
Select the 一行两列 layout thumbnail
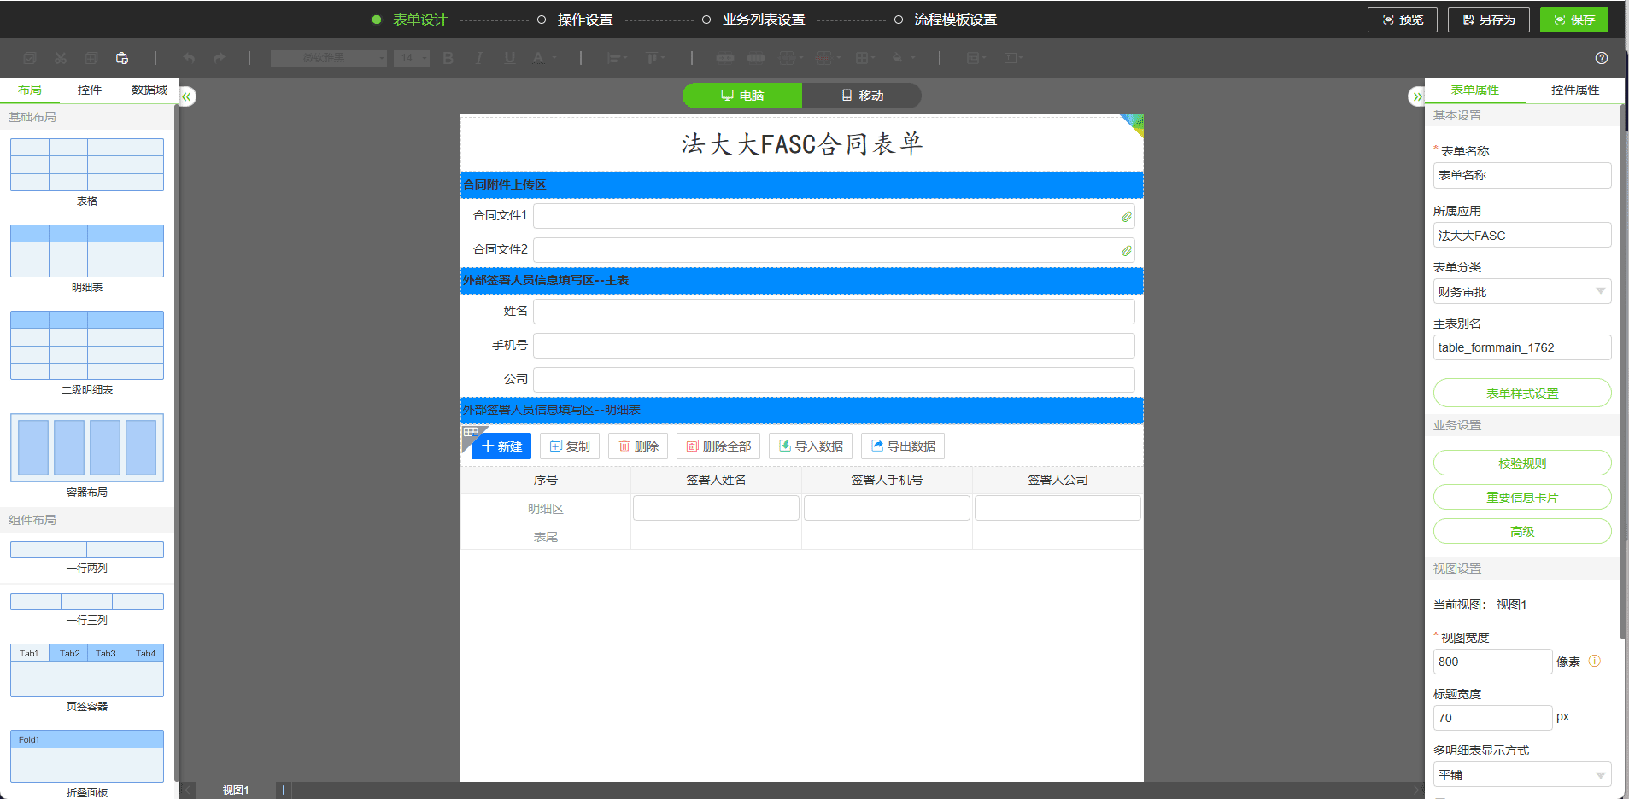tap(87, 550)
